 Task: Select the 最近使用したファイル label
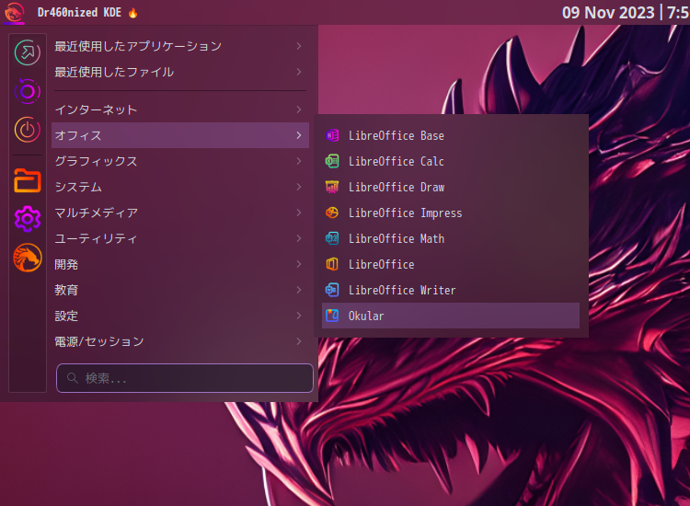[x=114, y=72]
